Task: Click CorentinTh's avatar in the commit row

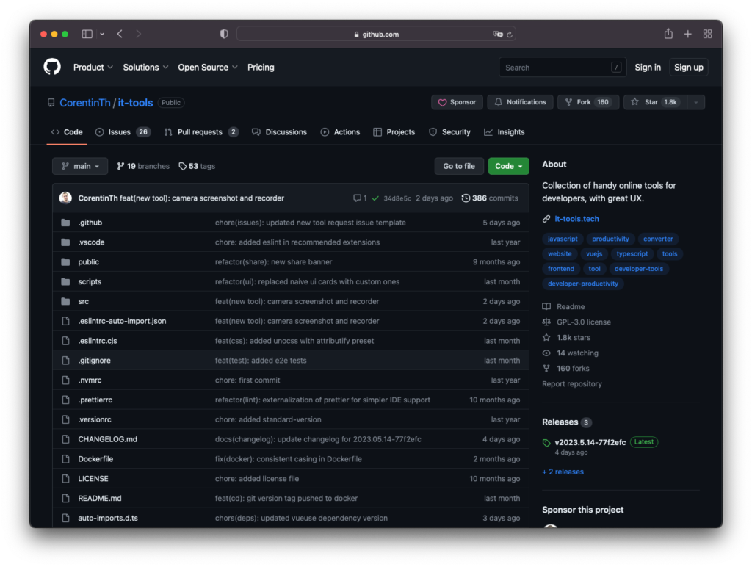Action: click(65, 198)
